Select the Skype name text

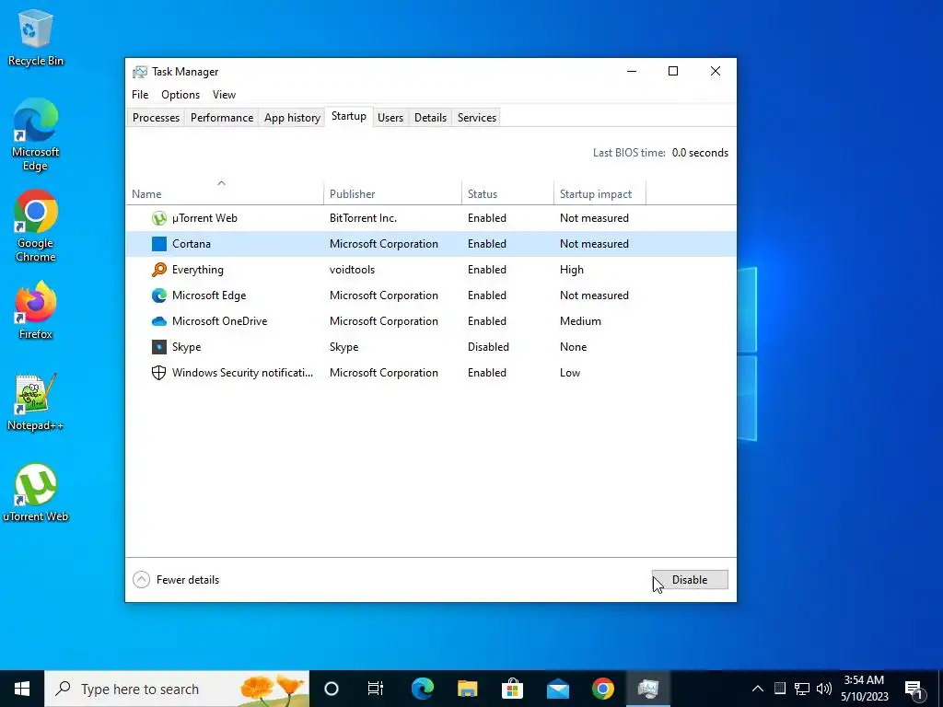pyautogui.click(x=186, y=347)
